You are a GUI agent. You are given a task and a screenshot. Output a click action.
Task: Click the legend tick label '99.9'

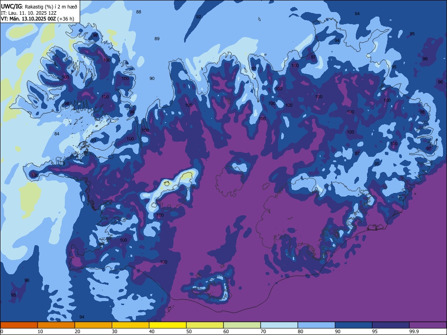(x=413, y=331)
